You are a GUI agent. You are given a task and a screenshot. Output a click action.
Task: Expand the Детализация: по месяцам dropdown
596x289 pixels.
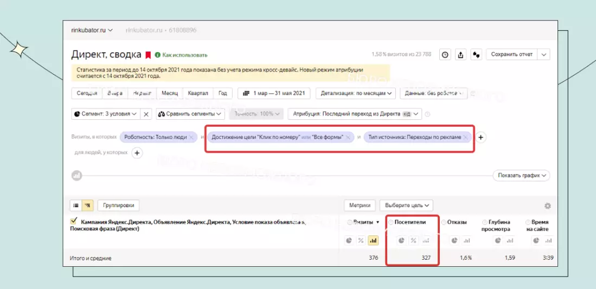356,93
